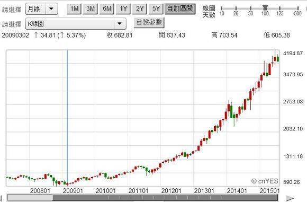Click the low price 低 605.38
This screenshot has height=202, width=307.
point(277,36)
